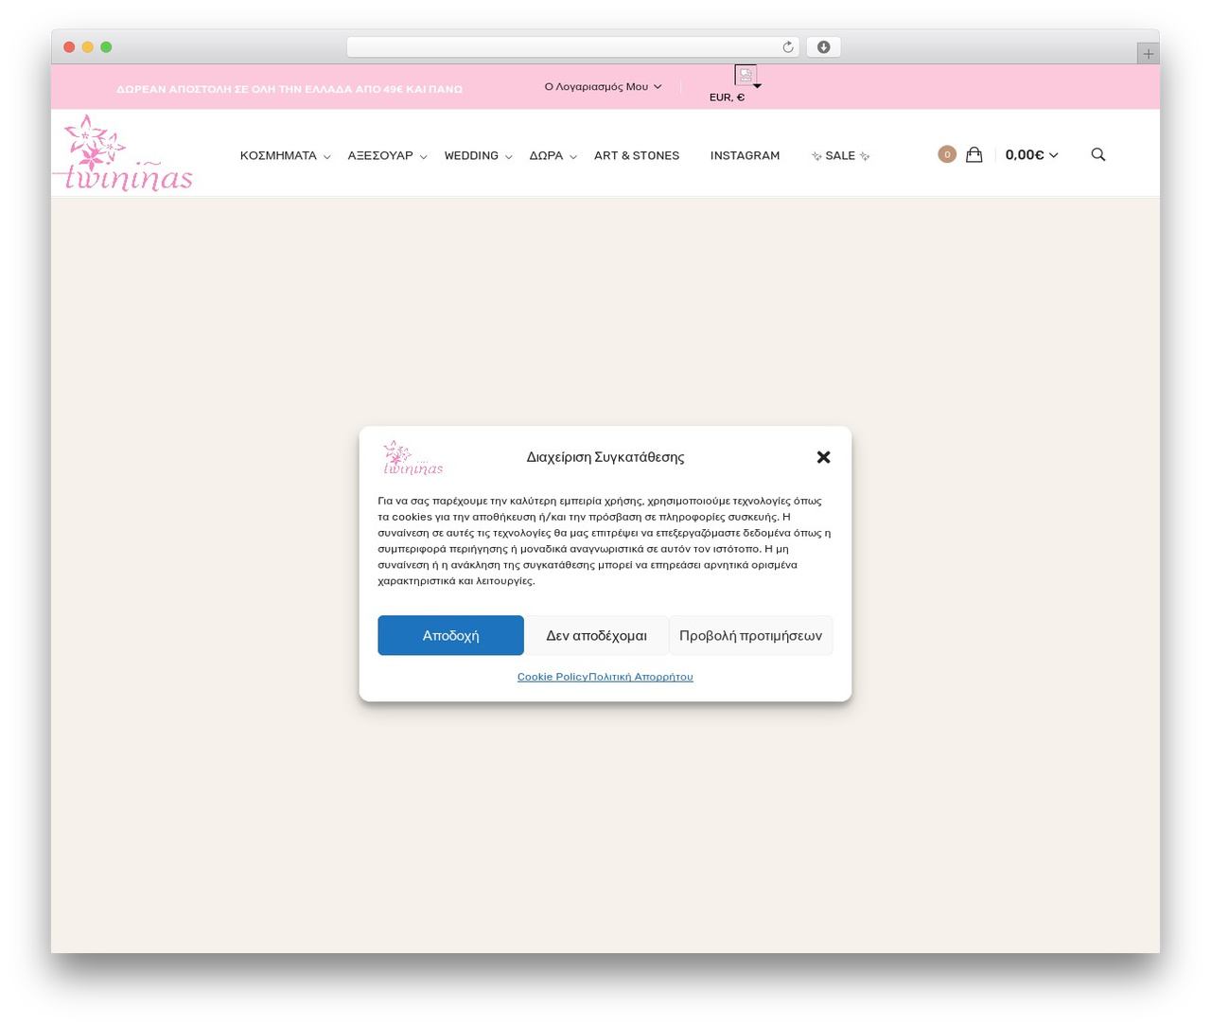The image size is (1211, 1026).
Task: Open the Ο Λογαριασμός Μου dropdown
Action: click(x=603, y=86)
